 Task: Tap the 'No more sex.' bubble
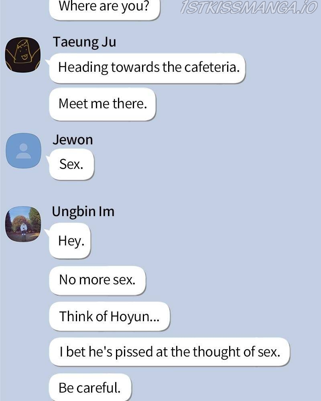pos(97,280)
